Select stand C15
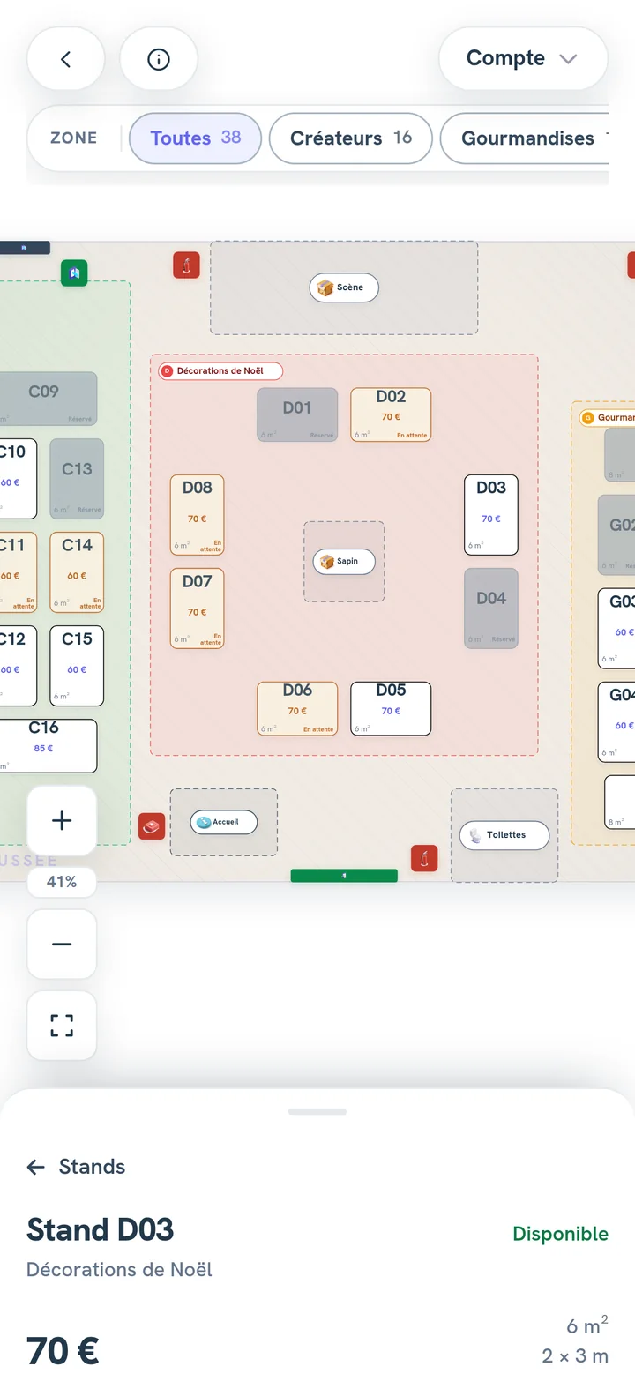The image size is (635, 1374). click(77, 666)
